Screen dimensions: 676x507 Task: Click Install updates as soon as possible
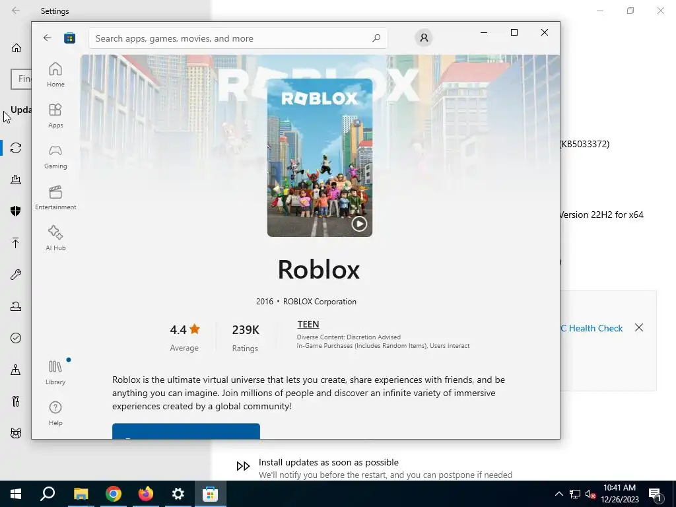click(x=329, y=462)
